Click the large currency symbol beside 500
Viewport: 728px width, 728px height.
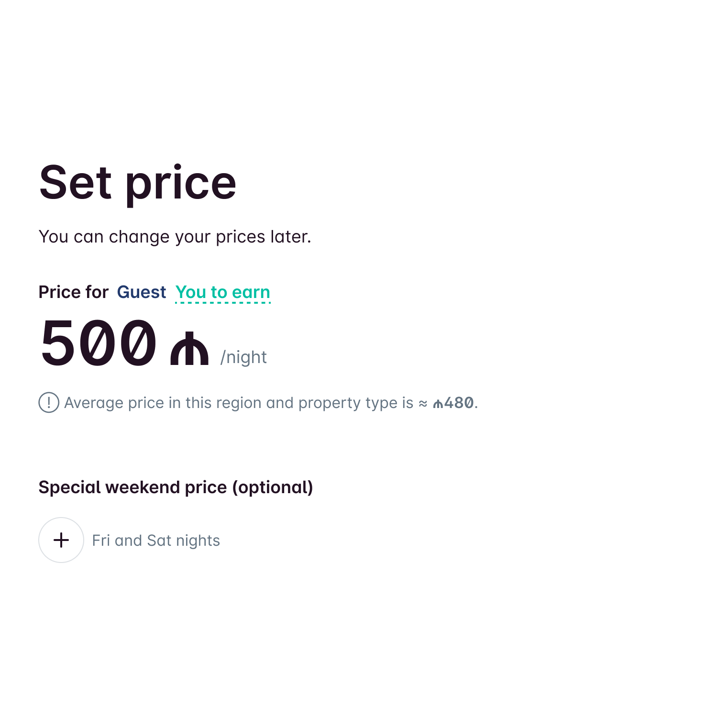pos(189,348)
